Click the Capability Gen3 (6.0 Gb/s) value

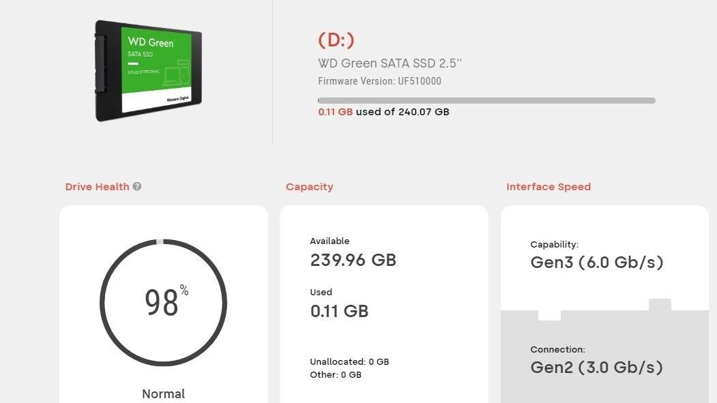click(x=596, y=263)
